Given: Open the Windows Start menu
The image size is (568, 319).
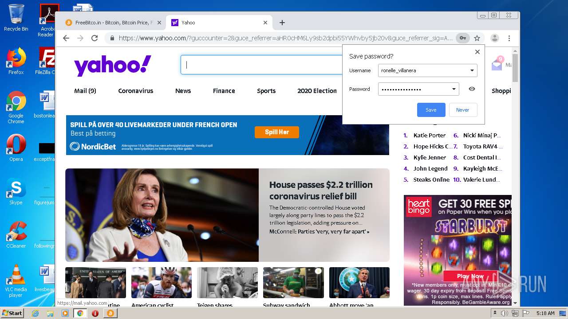Looking at the screenshot, I should click(x=12, y=313).
